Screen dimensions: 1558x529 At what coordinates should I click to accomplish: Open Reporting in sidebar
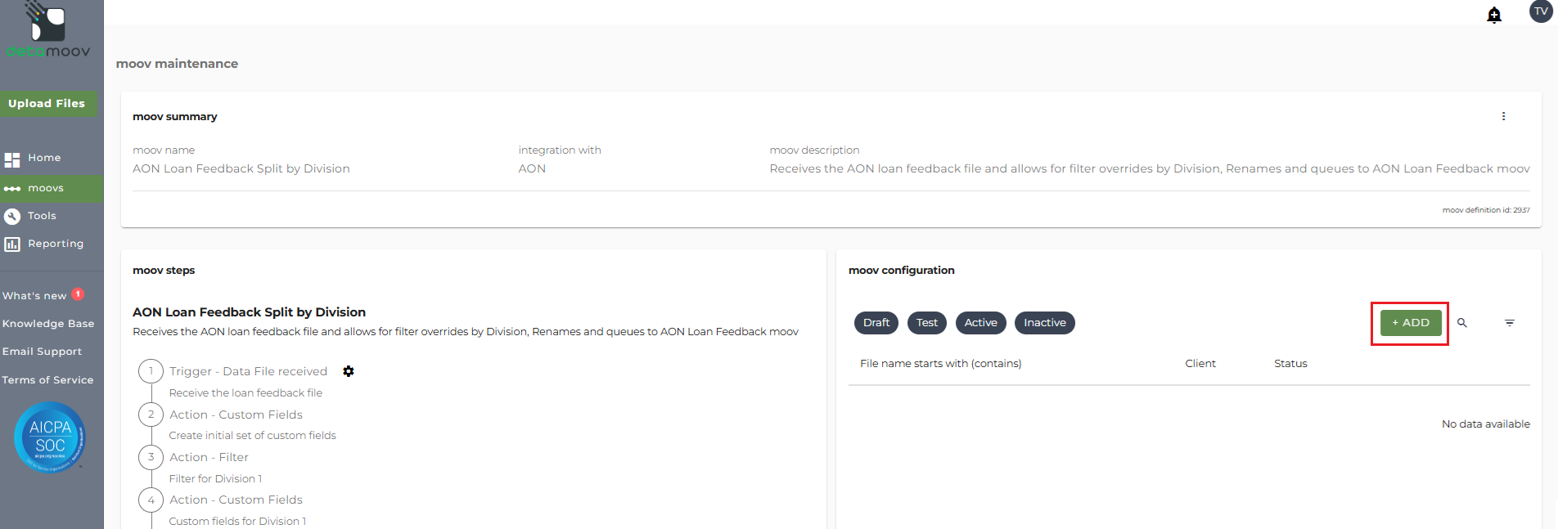click(56, 244)
